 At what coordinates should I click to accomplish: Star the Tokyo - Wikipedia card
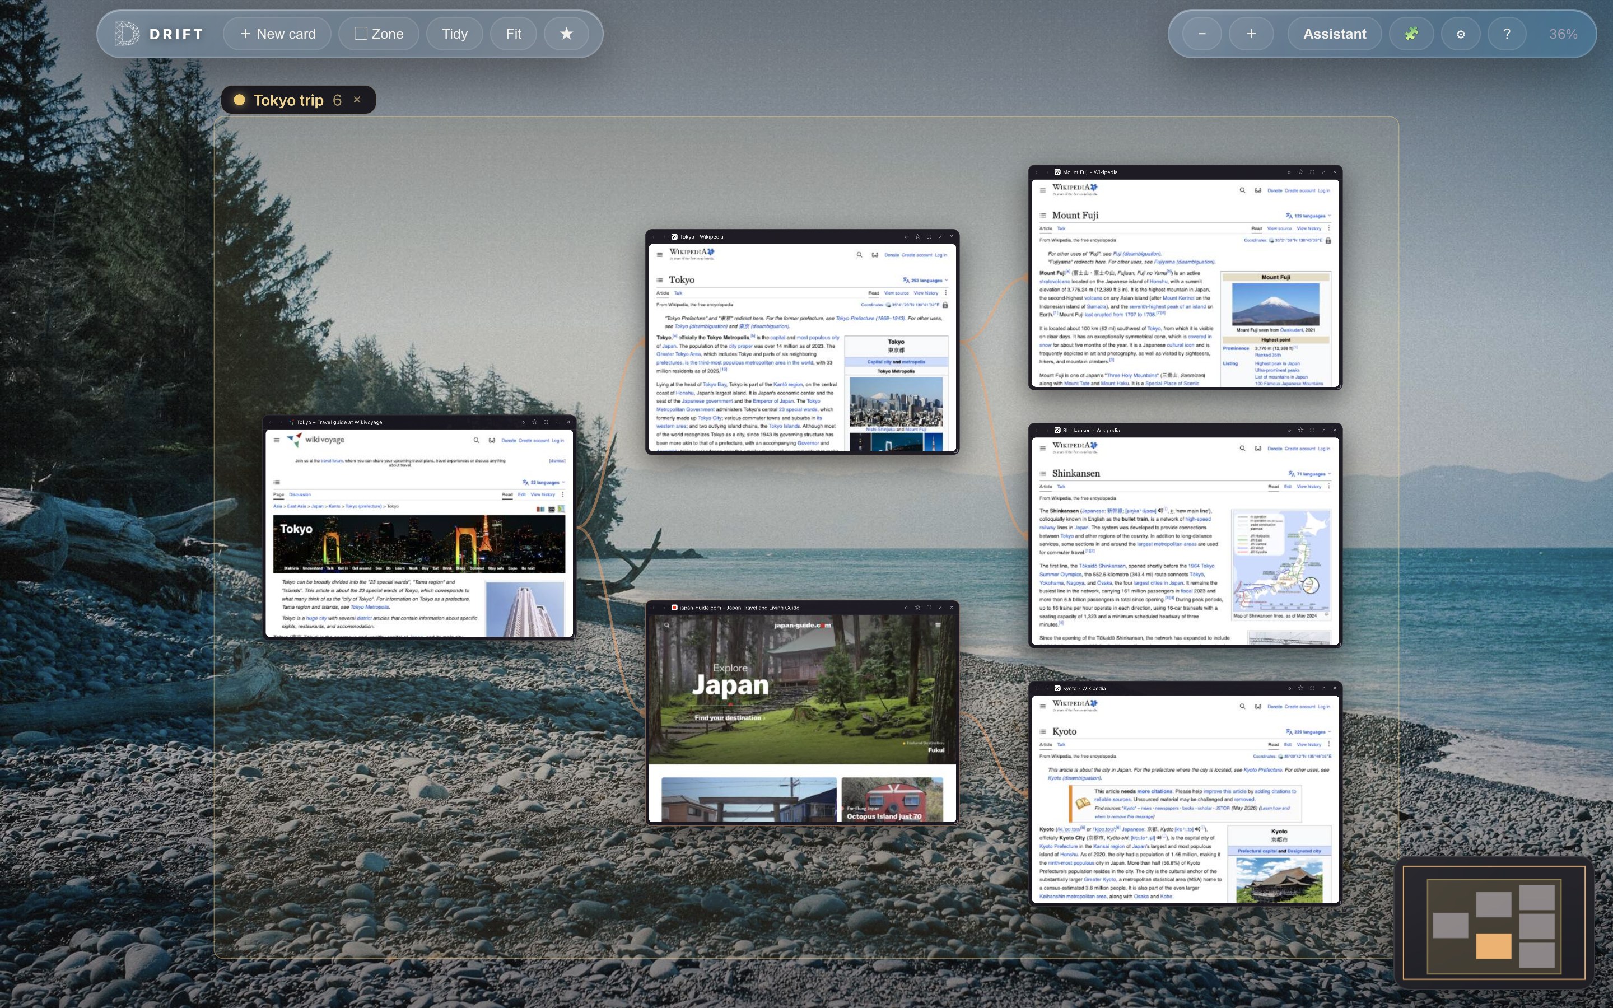pos(917,237)
